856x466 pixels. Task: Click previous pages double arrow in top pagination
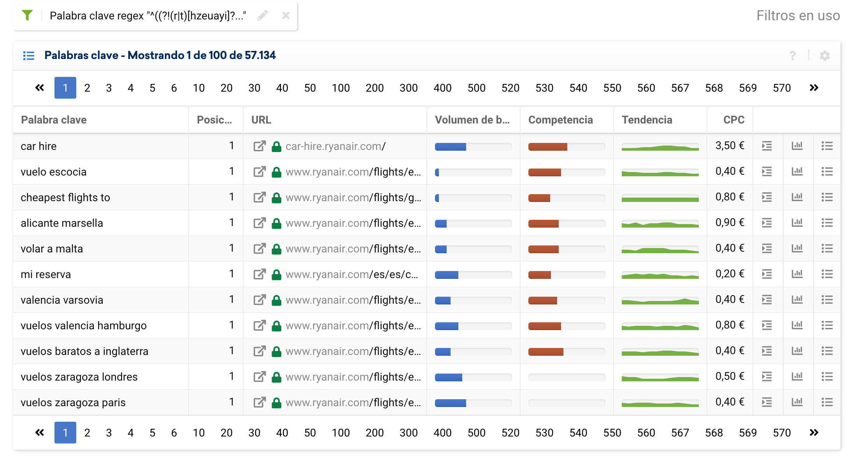point(40,88)
